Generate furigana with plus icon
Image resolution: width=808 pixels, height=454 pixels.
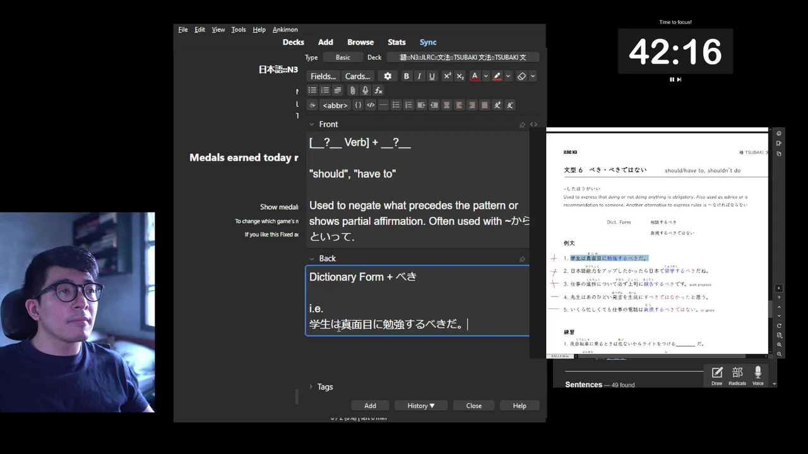497,105
